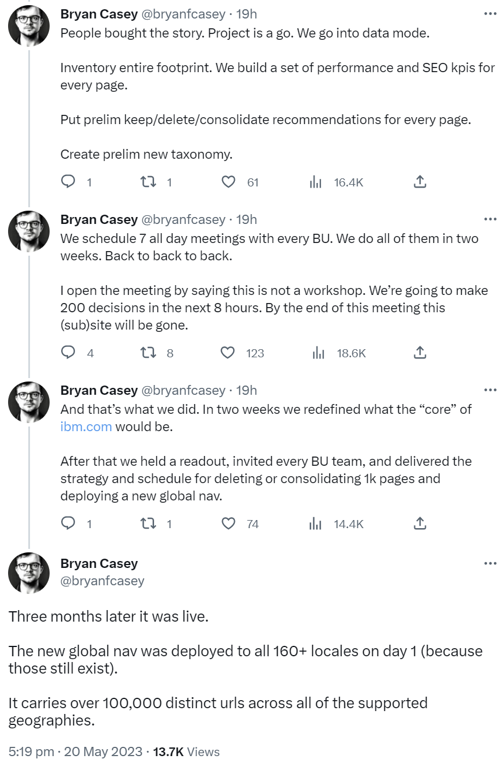Share the tweet with 16.4K views
The width and height of the screenshot is (502, 774).
click(420, 182)
